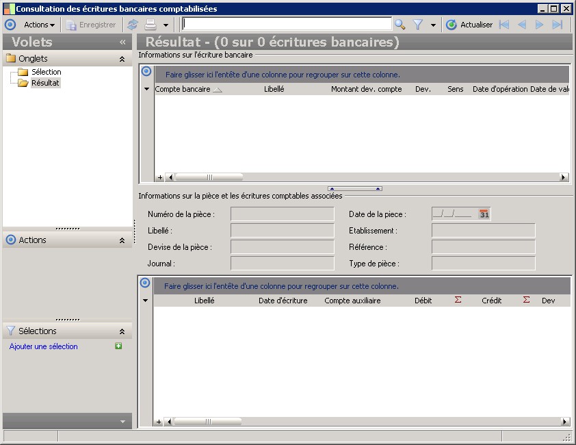The height and width of the screenshot is (445, 576).
Task: Collapse the Actions panel section
Action: tap(122, 240)
